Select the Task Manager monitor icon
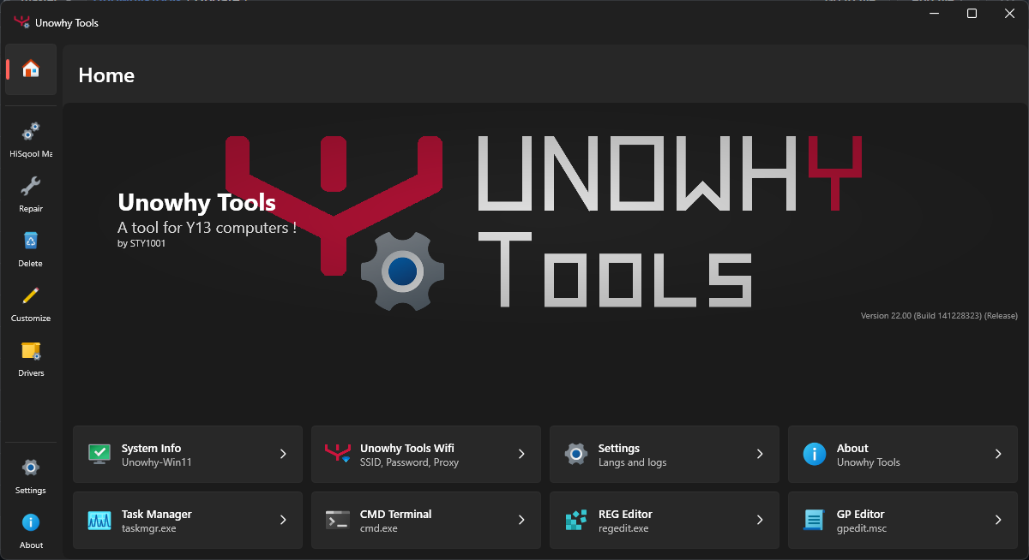The height and width of the screenshot is (560, 1029). pos(99,520)
